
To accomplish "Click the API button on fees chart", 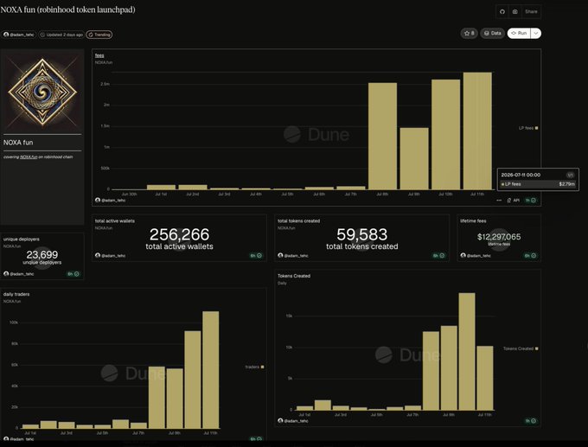I will (514, 201).
